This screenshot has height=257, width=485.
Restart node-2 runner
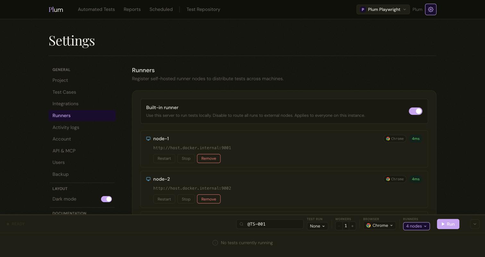(164, 199)
